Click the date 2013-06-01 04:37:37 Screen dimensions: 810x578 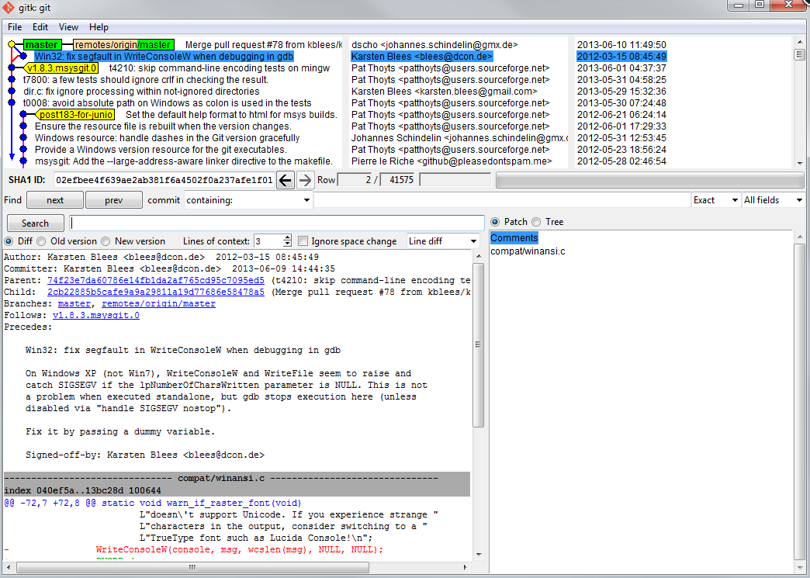coord(621,68)
